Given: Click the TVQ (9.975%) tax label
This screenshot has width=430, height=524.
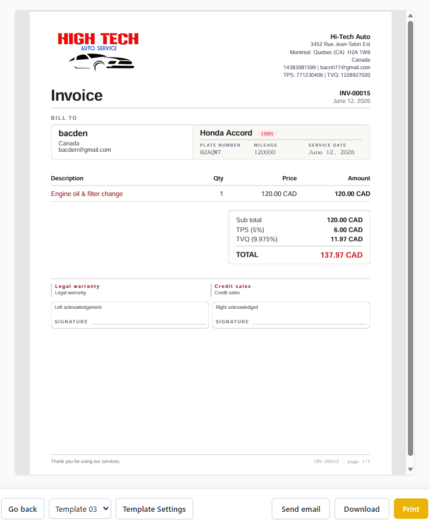Looking at the screenshot, I should pos(257,239).
